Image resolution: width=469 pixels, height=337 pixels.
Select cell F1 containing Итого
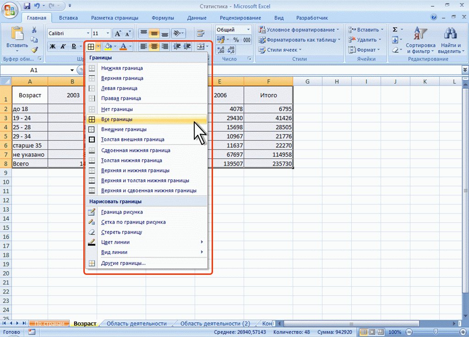[268, 95]
